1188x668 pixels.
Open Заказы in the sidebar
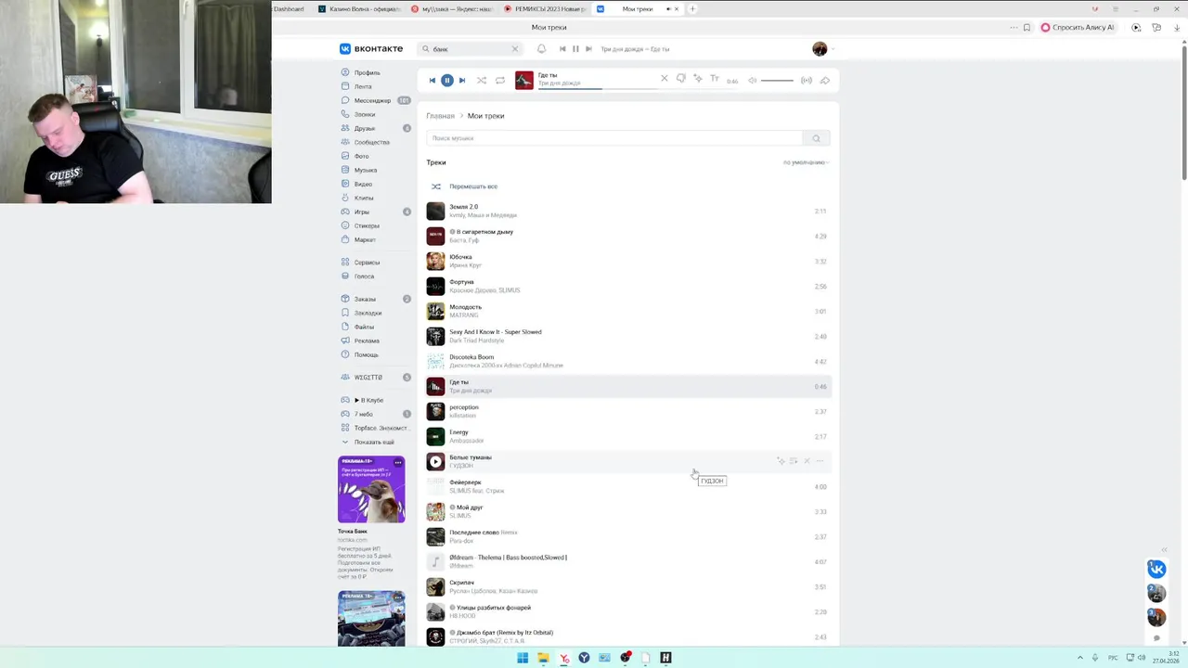[365, 299]
